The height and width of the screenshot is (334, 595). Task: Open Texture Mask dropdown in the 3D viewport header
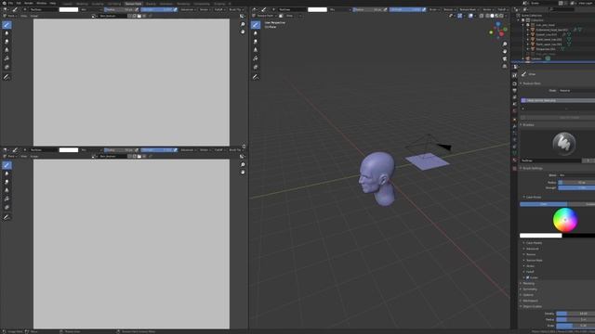click(x=469, y=9)
